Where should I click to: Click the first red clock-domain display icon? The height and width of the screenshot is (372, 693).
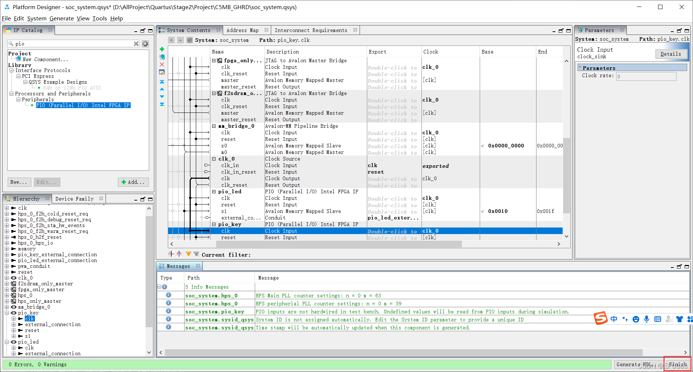pyautogui.click(x=171, y=254)
